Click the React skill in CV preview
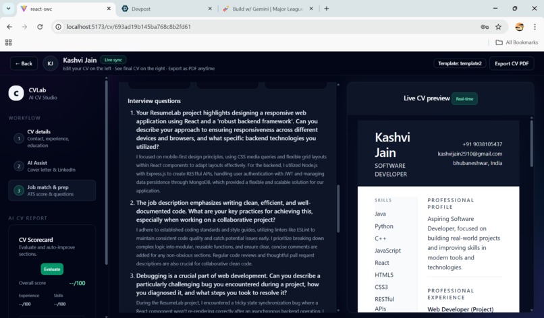Image resolution: width=544 pixels, height=318 pixels. point(381,263)
